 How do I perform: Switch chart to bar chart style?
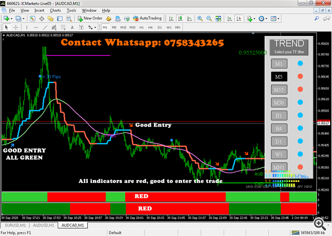coord(171,19)
